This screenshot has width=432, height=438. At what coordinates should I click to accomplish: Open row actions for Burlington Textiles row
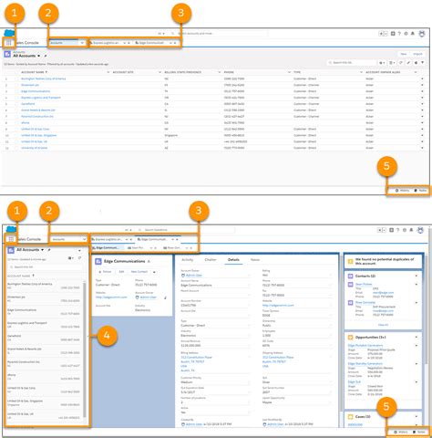click(422, 78)
